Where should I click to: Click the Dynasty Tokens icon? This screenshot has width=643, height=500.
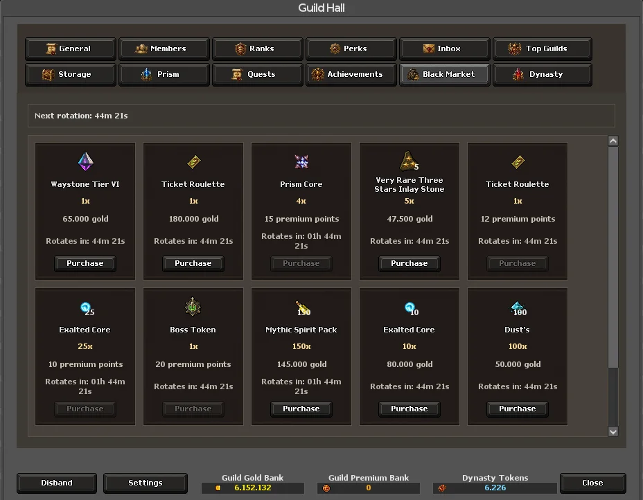(x=442, y=488)
